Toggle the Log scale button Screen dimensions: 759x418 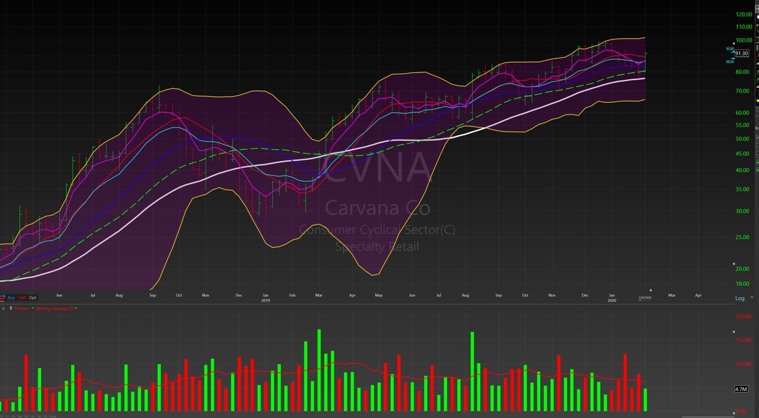pos(740,298)
